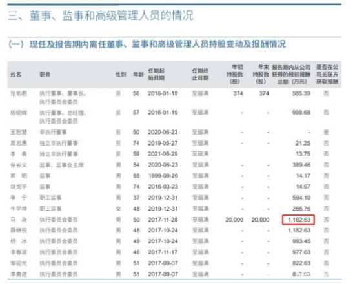Click the 职务 column header
Screen dimensions: 355x284
point(45,74)
